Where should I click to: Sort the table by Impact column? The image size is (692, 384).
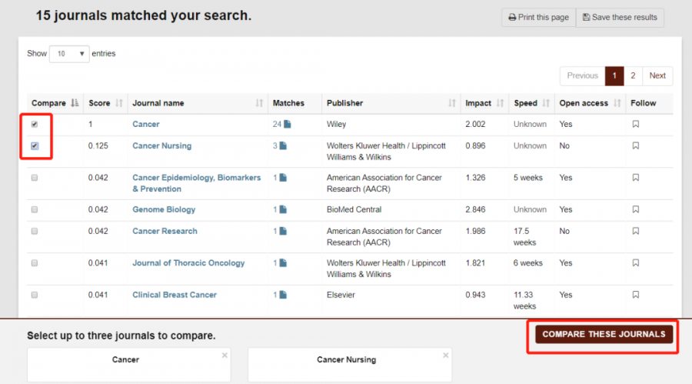click(x=484, y=103)
